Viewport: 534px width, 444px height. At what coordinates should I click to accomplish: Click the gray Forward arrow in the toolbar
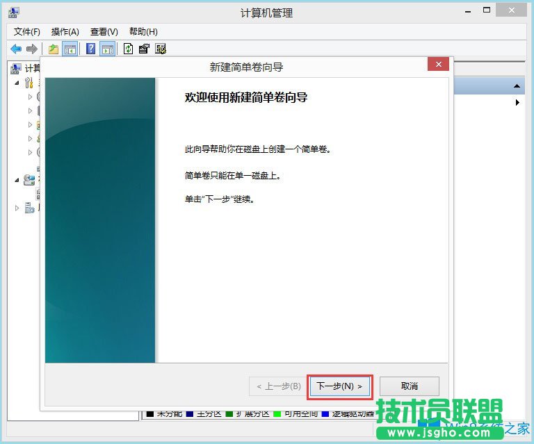32,49
